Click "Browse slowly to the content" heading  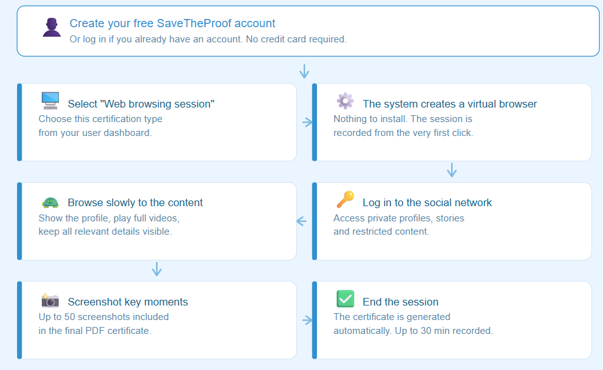tap(135, 202)
